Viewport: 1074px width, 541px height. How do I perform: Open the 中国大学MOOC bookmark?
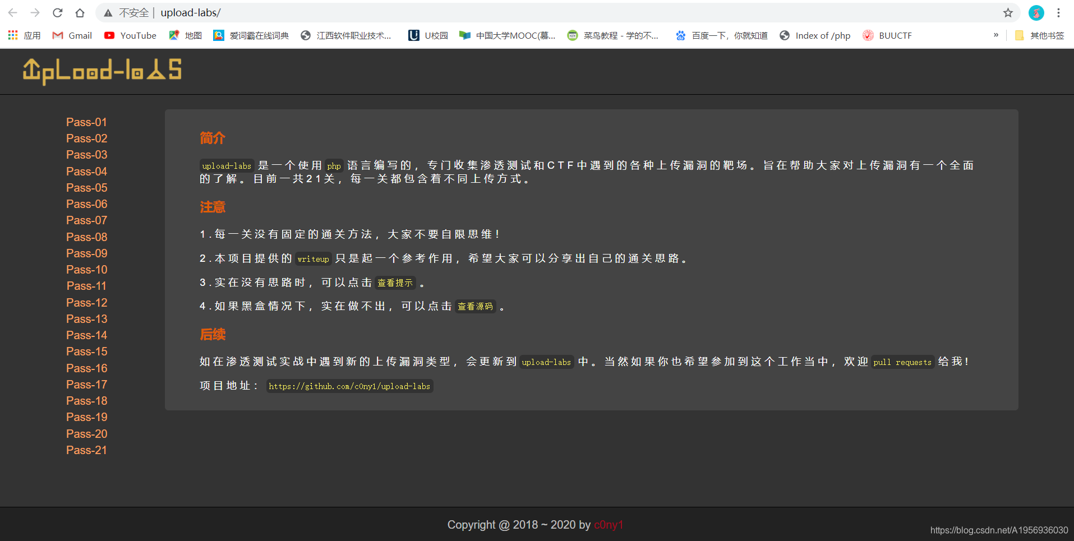pos(507,35)
